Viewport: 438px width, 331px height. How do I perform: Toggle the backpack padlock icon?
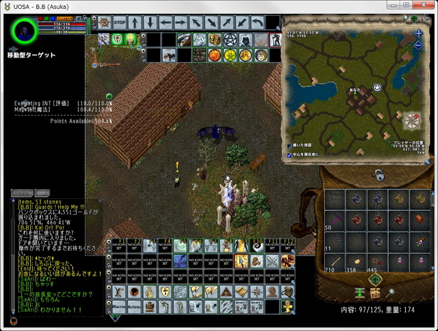[379, 175]
